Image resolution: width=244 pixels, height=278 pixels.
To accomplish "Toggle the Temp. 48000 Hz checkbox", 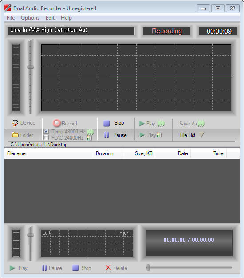I will point(46,131).
